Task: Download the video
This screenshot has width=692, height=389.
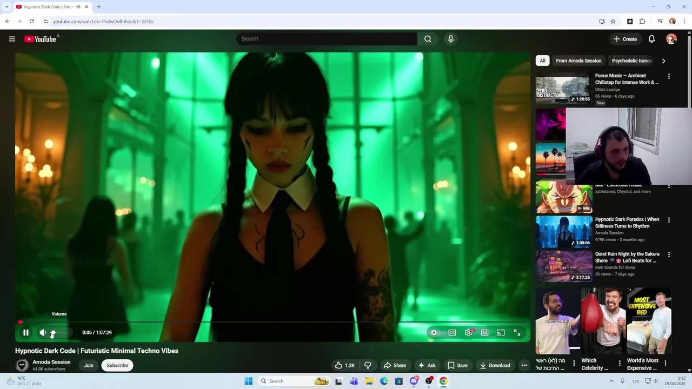Action: (x=495, y=365)
